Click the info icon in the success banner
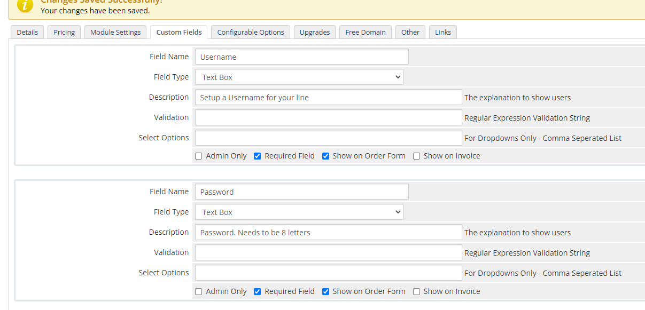The image size is (645, 310). point(25,5)
